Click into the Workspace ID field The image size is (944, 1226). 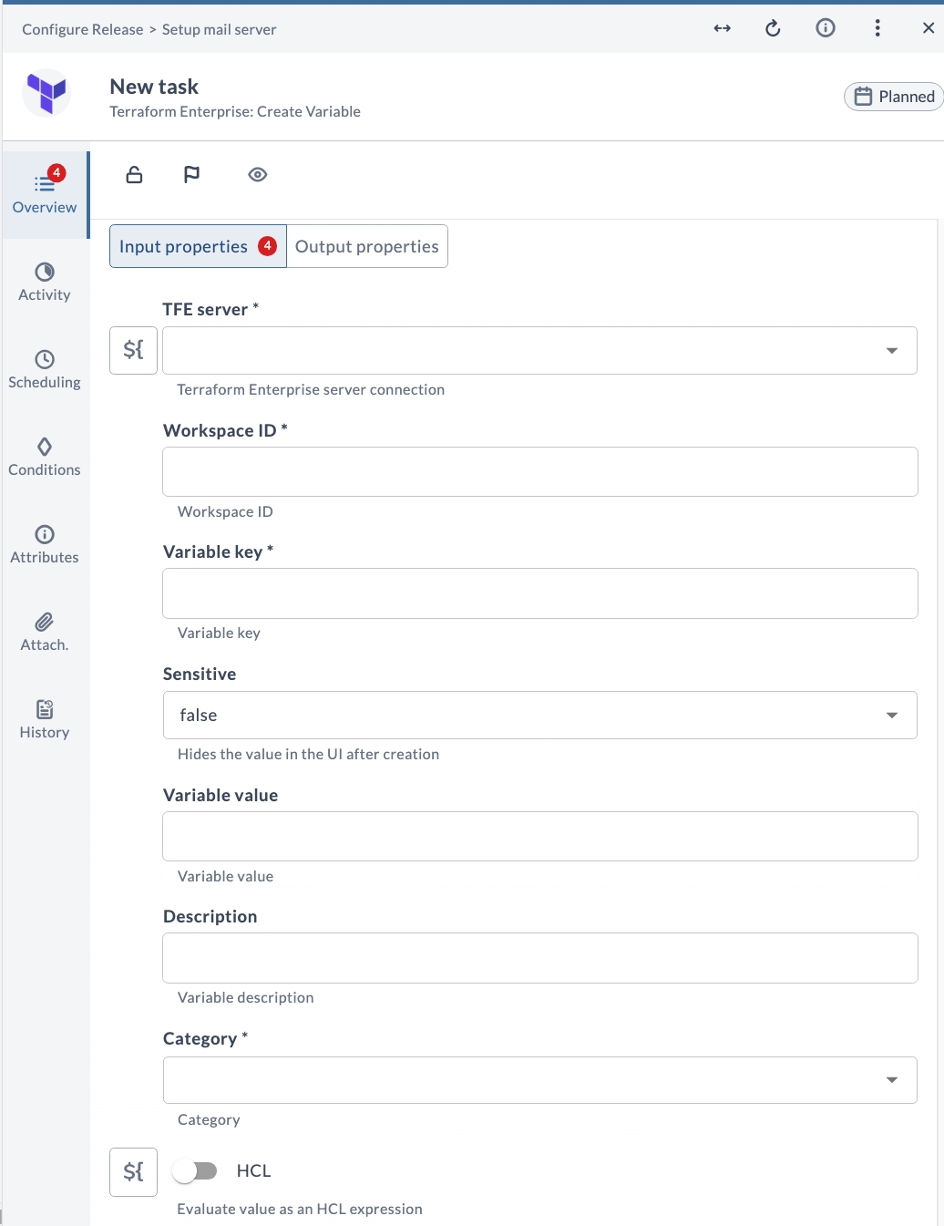(539, 471)
